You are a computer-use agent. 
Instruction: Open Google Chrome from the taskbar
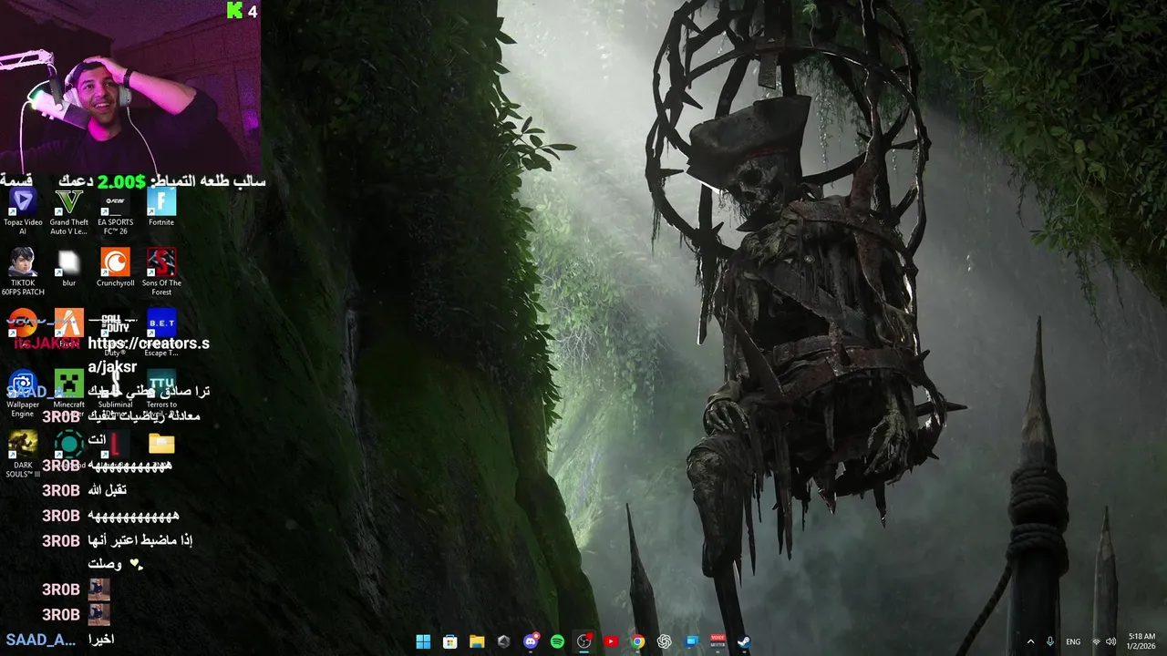[x=638, y=641]
